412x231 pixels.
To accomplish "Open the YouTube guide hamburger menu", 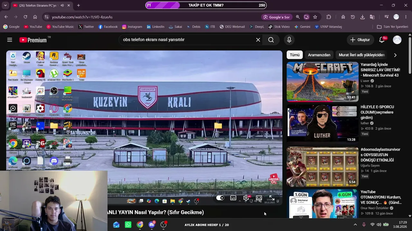I will pyautogui.click(x=10, y=40).
